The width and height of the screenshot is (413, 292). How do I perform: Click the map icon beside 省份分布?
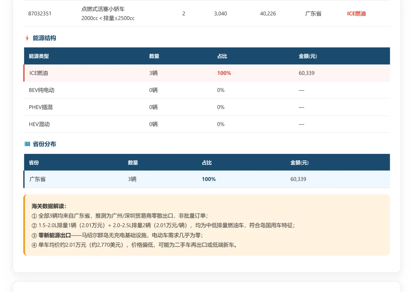pyautogui.click(x=27, y=144)
